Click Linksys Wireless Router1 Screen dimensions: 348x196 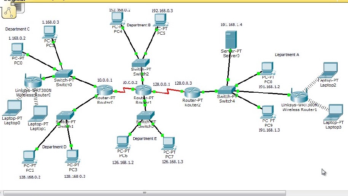tap(299, 96)
